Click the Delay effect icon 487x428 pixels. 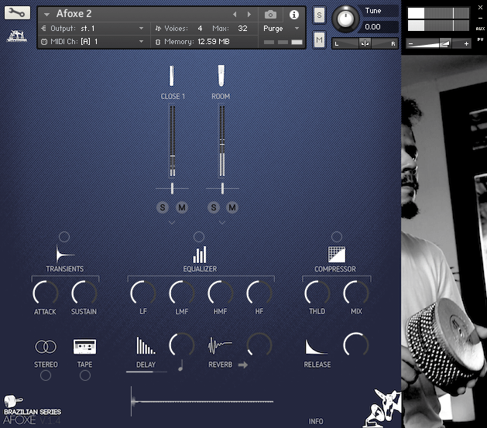pyautogui.click(x=146, y=346)
